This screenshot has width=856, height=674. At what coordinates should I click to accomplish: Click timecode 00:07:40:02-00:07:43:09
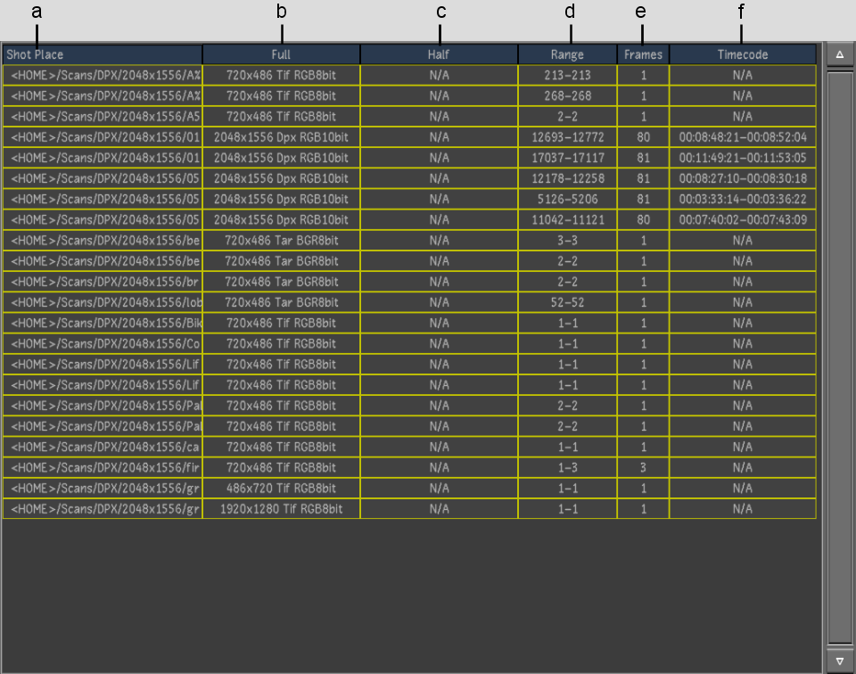tap(743, 220)
